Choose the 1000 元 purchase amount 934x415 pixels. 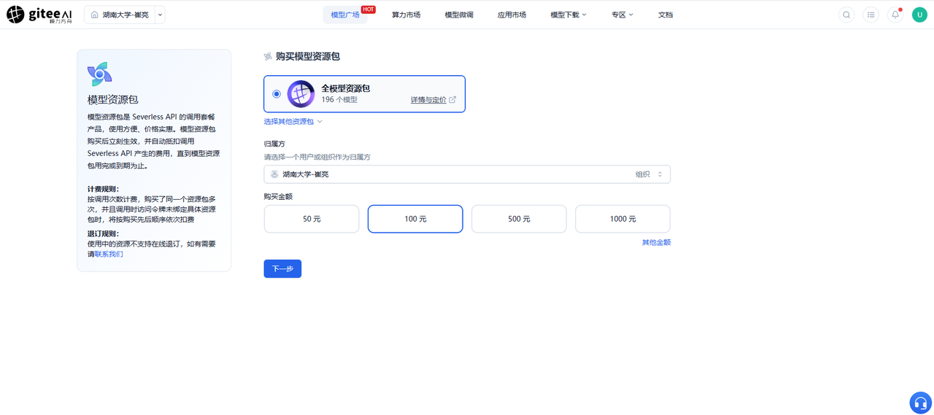tap(622, 219)
